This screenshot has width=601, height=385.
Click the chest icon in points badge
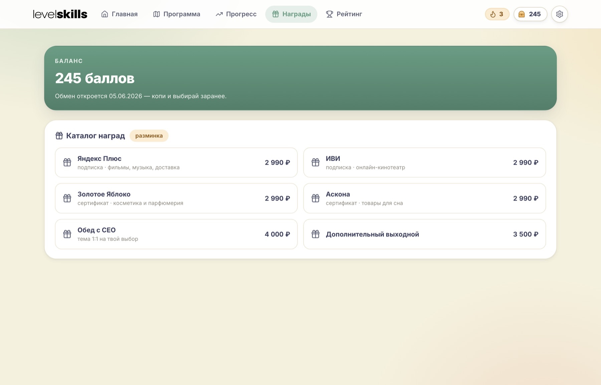point(522,14)
